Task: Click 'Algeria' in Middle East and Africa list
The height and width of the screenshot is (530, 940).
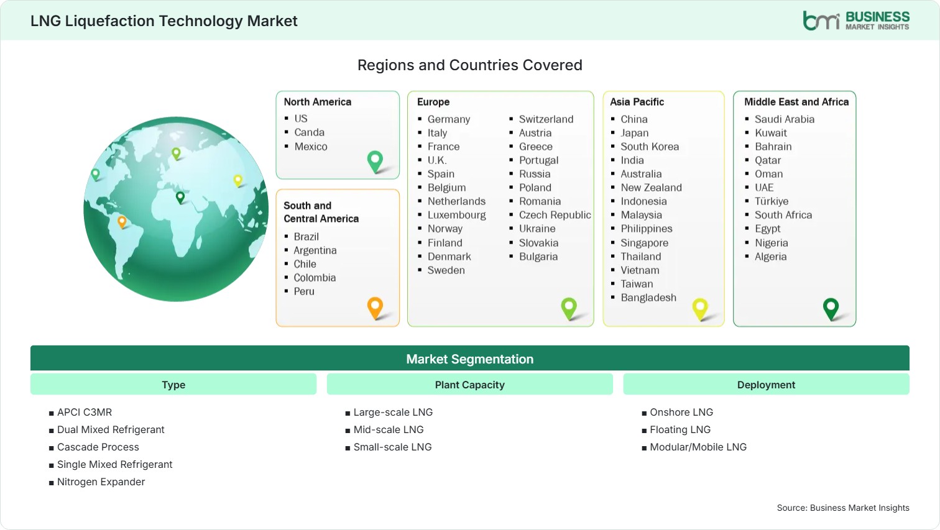Action: (771, 257)
